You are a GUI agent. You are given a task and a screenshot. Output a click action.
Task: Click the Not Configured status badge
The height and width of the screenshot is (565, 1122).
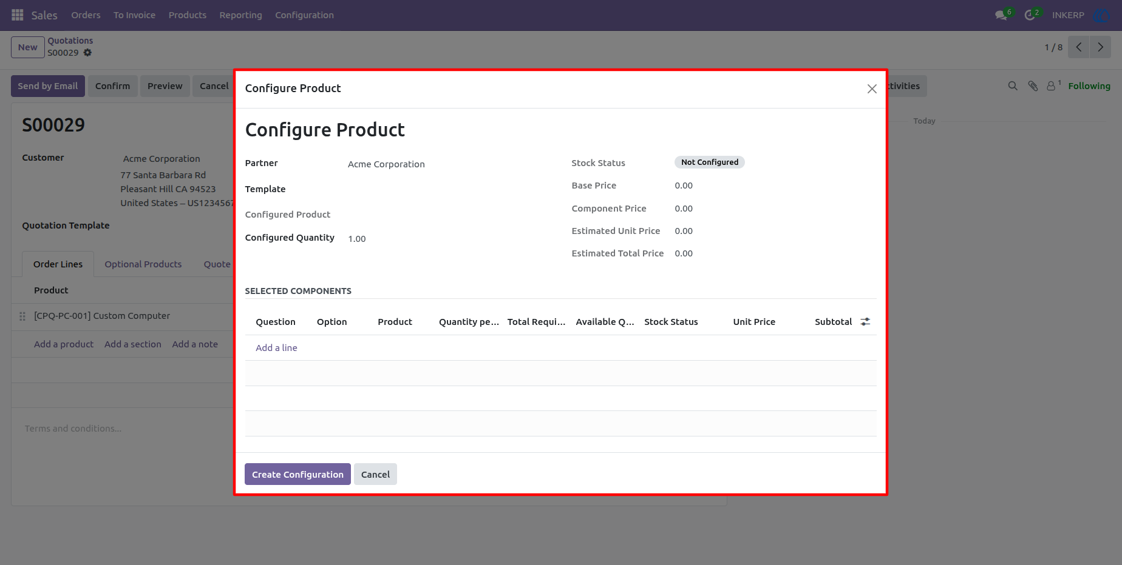click(x=710, y=162)
